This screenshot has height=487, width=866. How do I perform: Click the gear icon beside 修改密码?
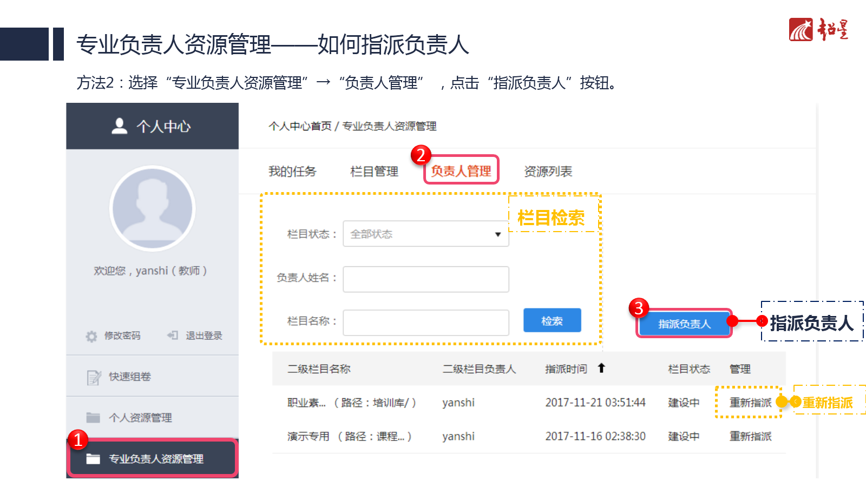(x=91, y=336)
